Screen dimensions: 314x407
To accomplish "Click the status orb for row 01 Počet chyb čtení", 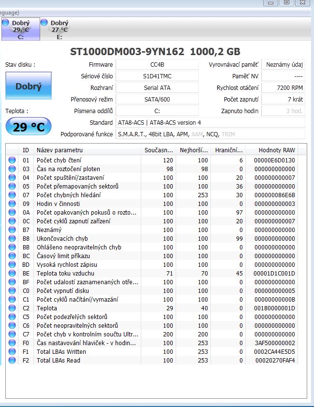I will 12,160.
